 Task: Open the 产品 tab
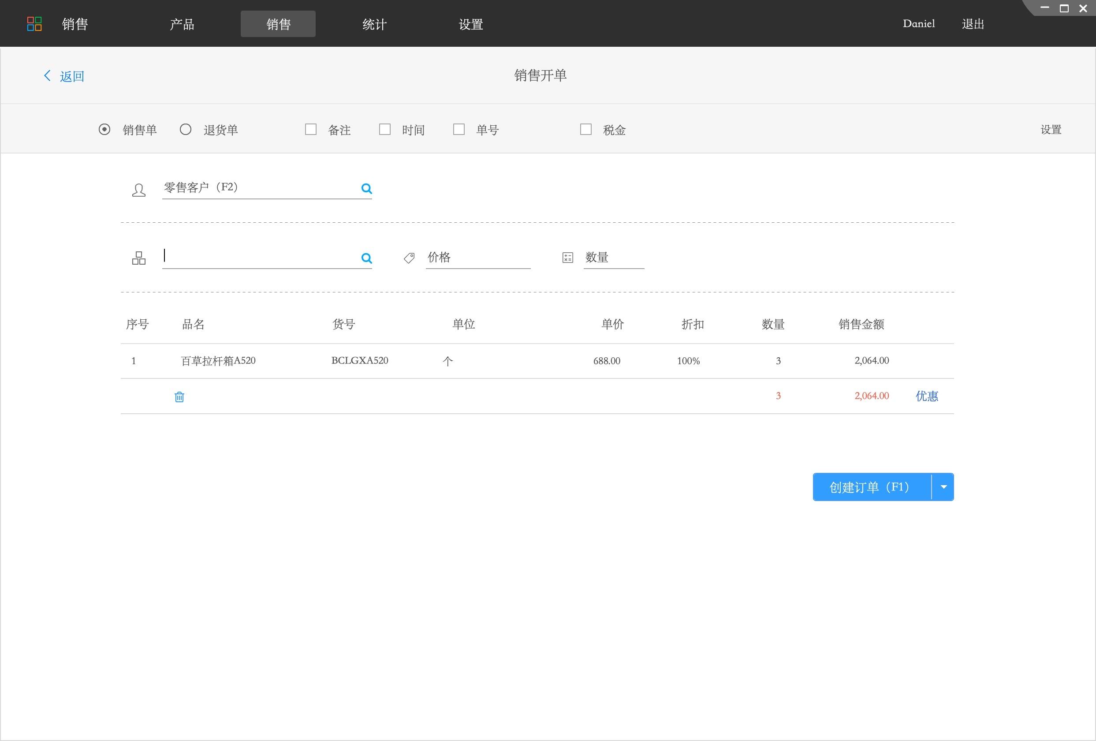click(x=182, y=24)
